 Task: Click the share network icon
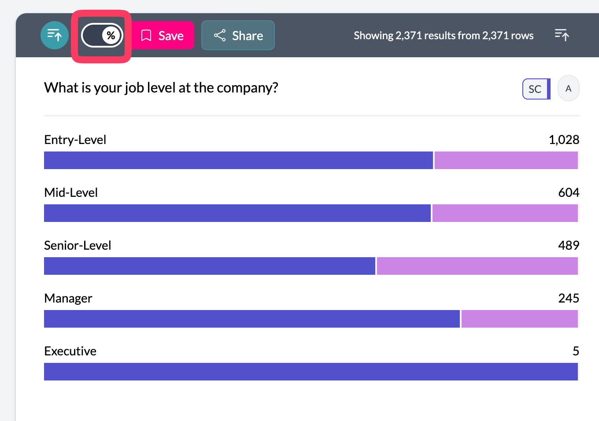220,35
